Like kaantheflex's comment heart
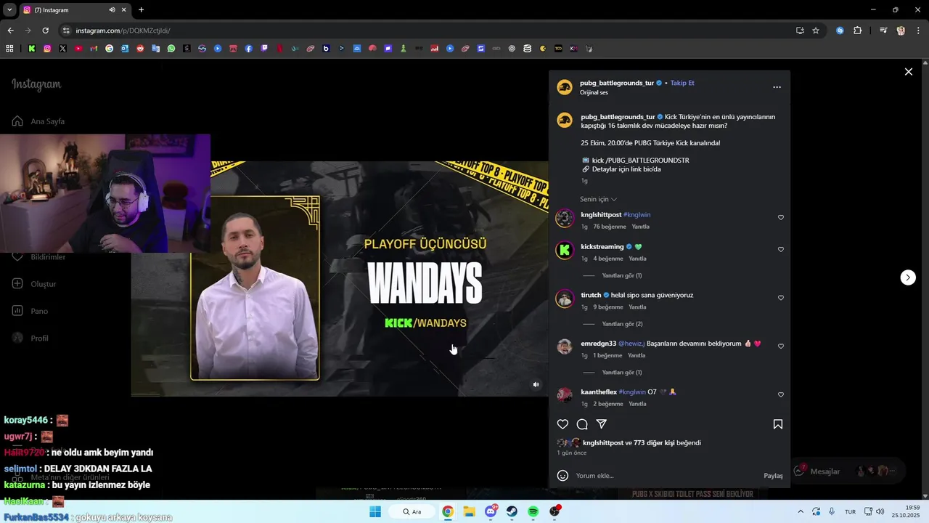This screenshot has width=929, height=523. pyautogui.click(x=781, y=394)
